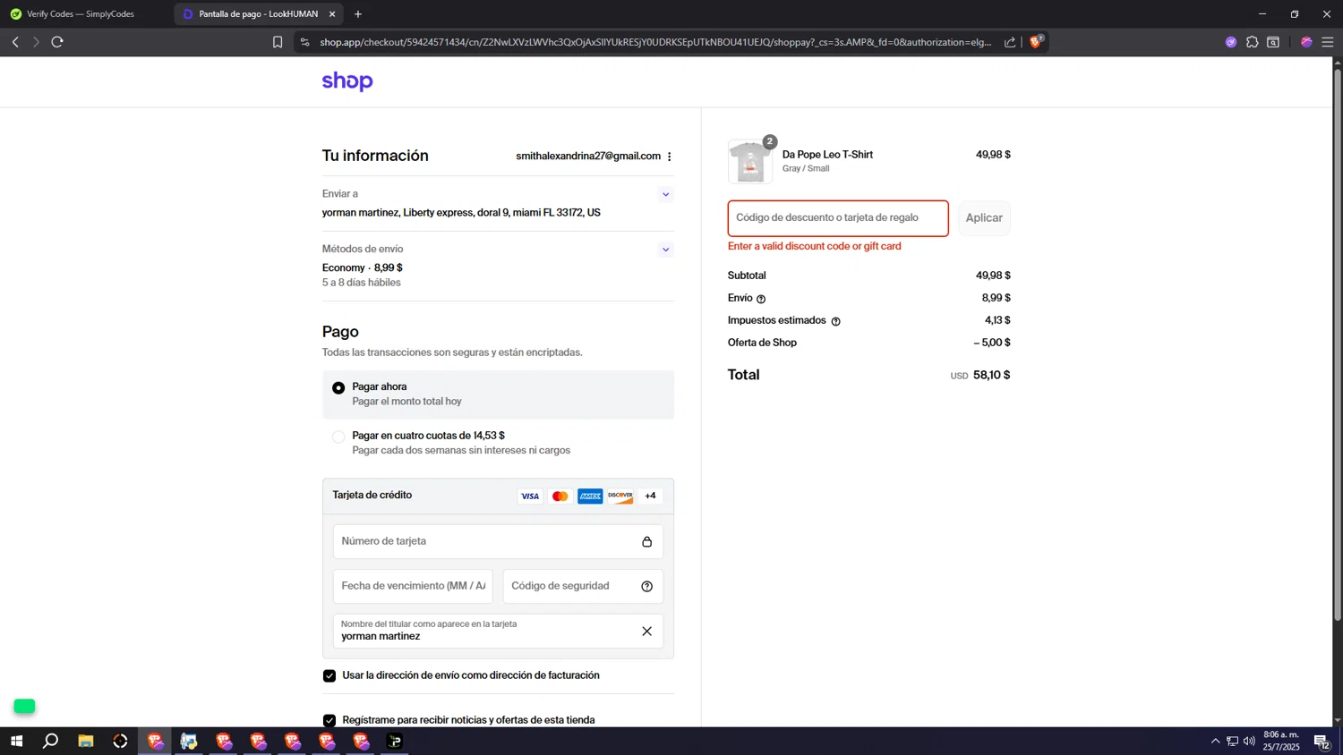
Task: Click the card number lock icon
Action: 646,542
